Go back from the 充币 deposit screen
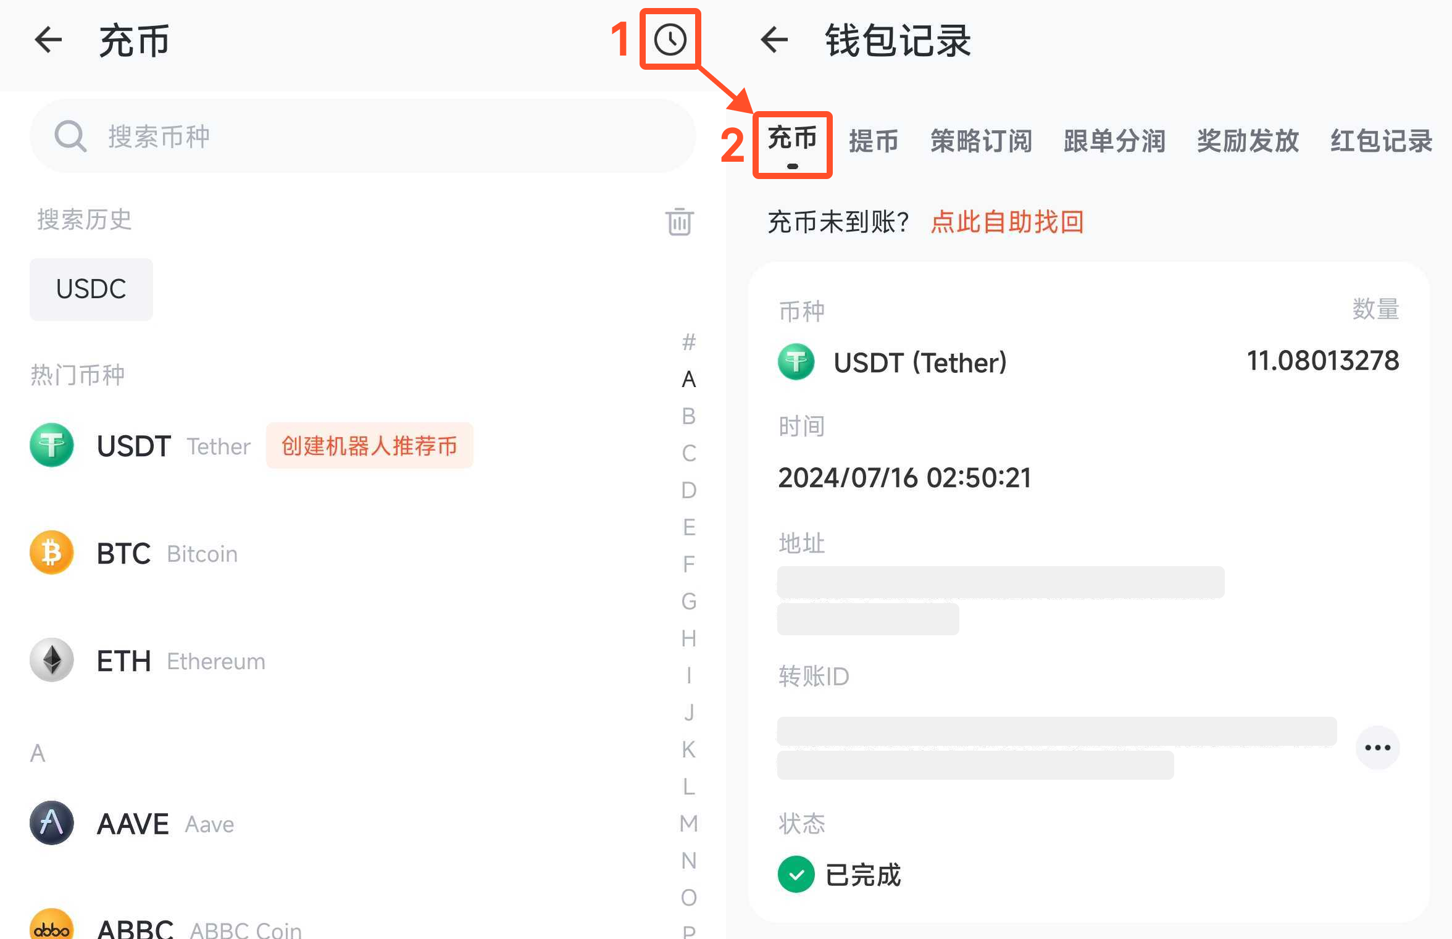1452x939 pixels. [x=48, y=40]
